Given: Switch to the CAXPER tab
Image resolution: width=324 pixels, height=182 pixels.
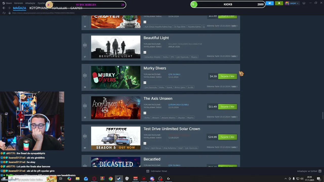Looking at the screenshot, I should (76, 8).
